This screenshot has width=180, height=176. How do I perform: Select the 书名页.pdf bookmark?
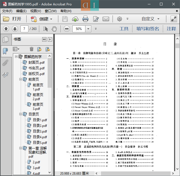[x=36, y=68]
